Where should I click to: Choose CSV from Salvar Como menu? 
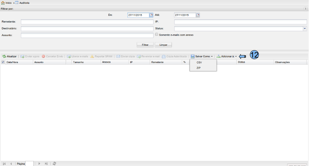(199, 62)
